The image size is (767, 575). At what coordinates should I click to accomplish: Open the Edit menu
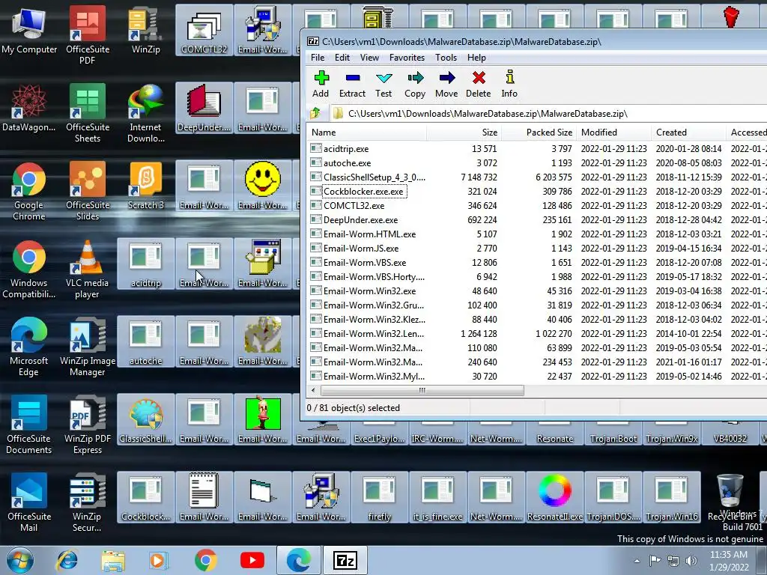click(x=342, y=58)
